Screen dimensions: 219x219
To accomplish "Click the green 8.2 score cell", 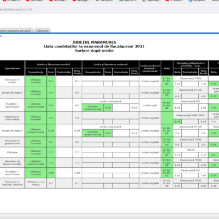I will tap(214, 155).
